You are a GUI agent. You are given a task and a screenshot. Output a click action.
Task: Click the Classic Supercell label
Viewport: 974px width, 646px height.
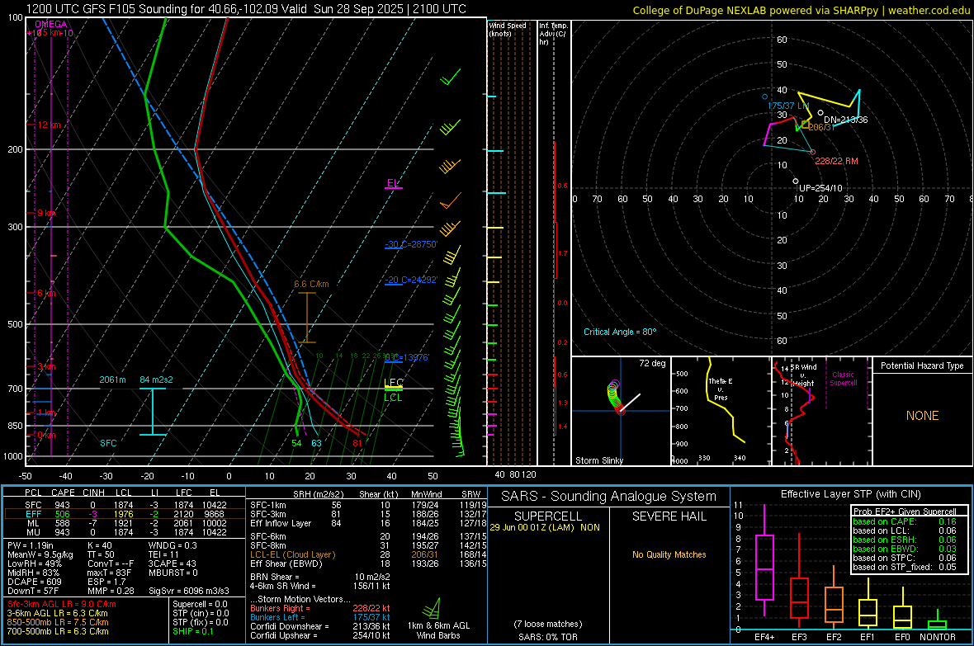pos(843,379)
